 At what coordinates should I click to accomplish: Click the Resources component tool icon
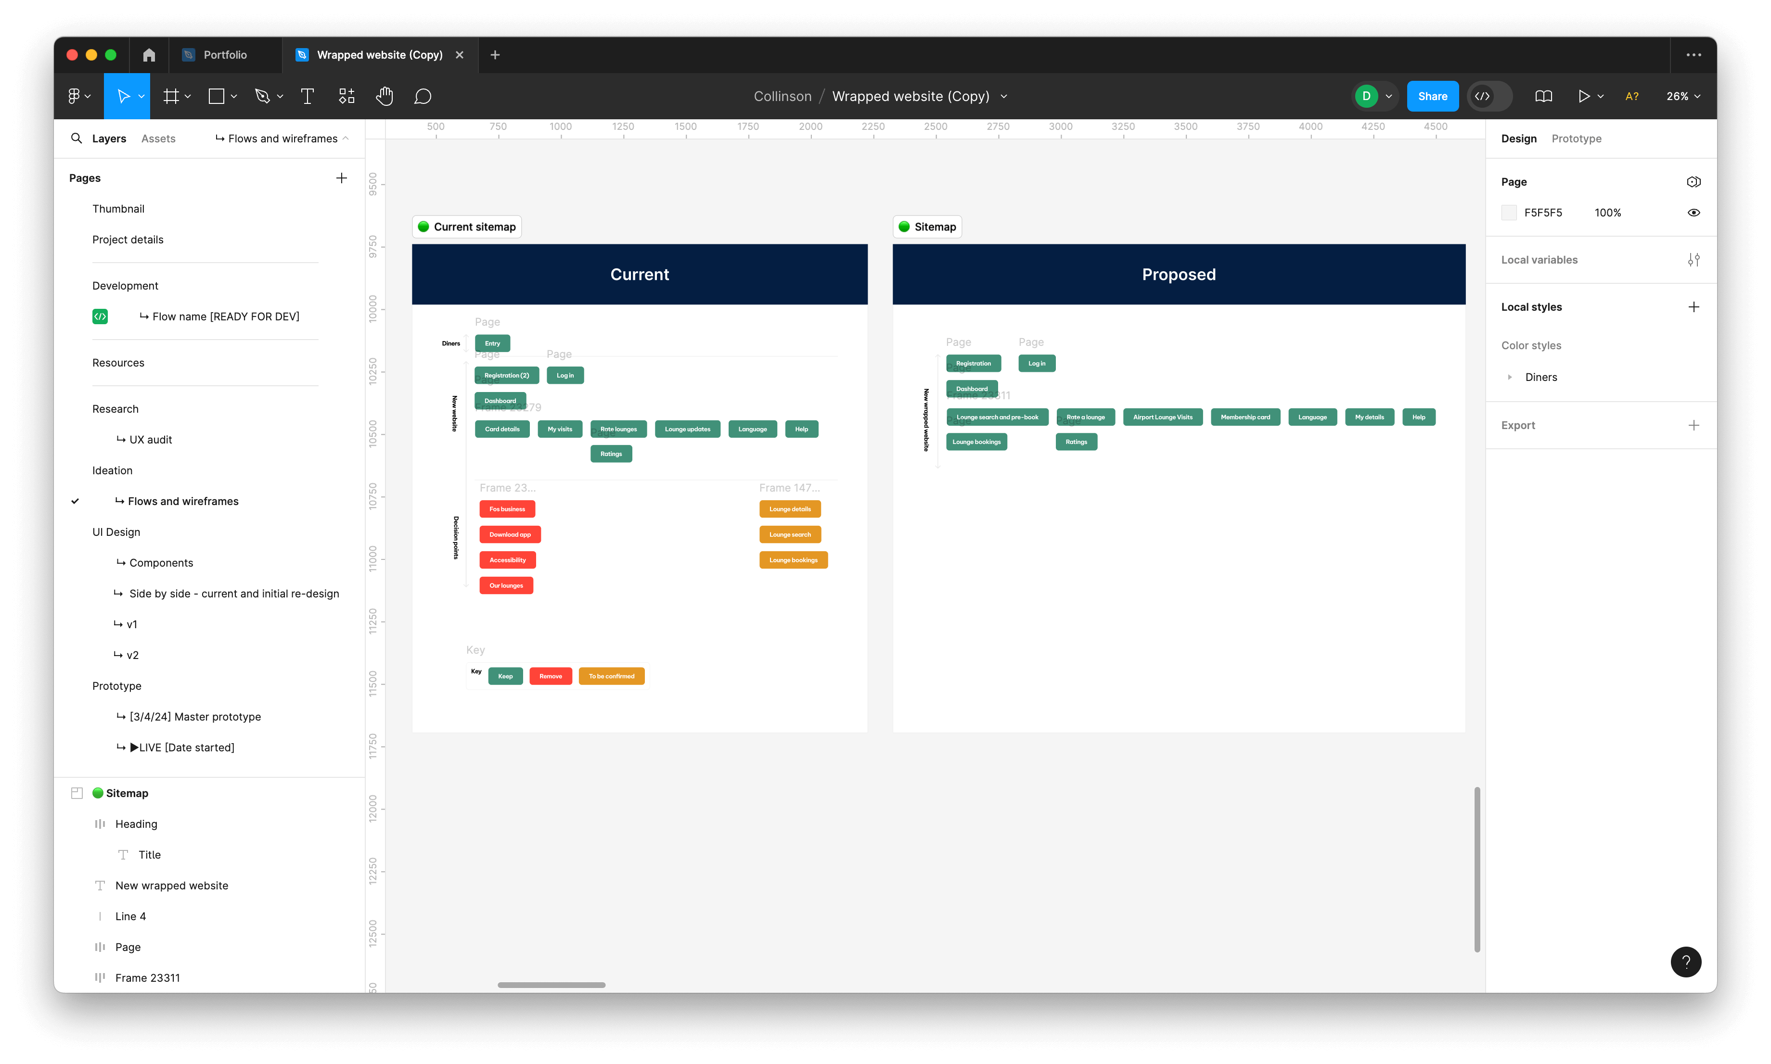pyautogui.click(x=346, y=96)
